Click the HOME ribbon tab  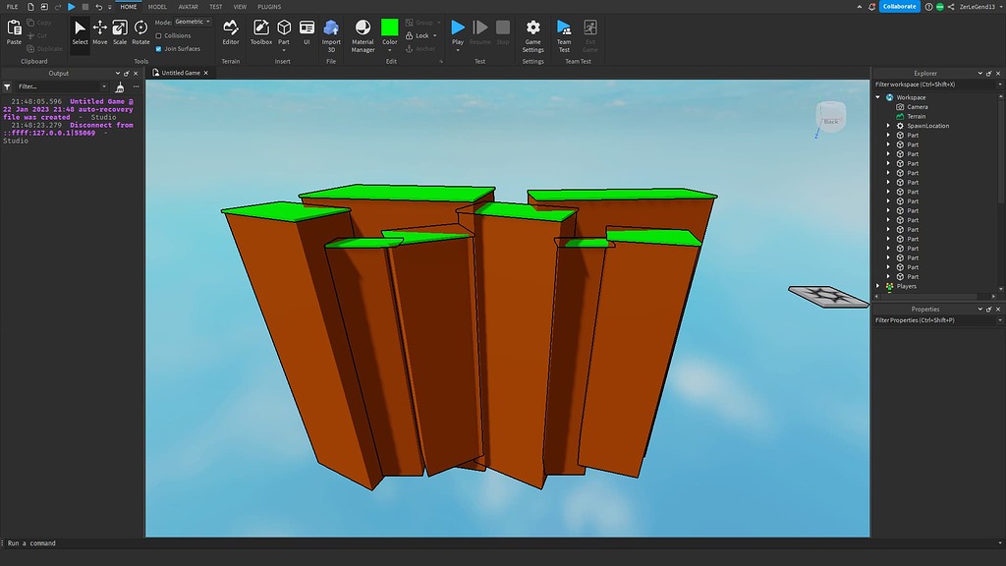[129, 7]
